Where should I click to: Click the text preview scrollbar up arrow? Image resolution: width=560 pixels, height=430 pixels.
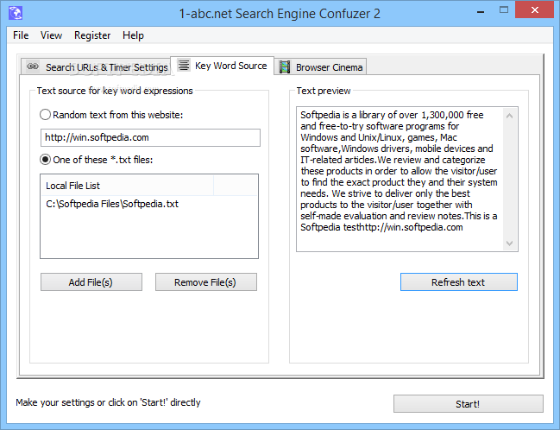point(510,116)
